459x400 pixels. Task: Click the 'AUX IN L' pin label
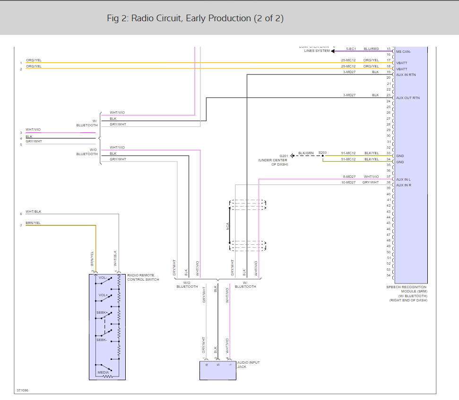[403, 179]
